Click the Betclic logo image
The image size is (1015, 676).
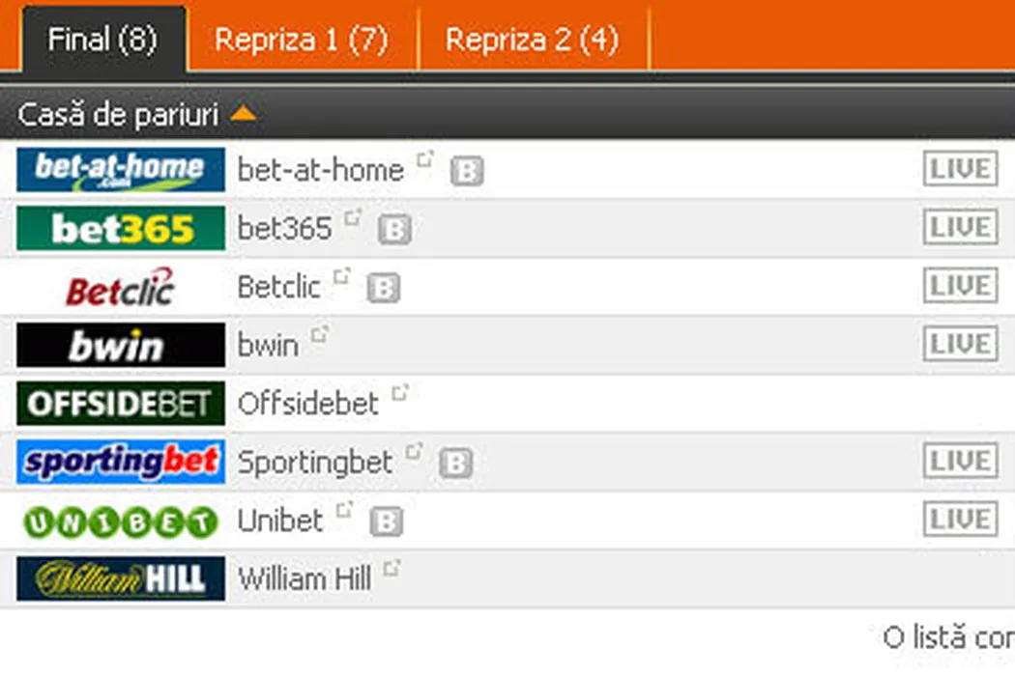(121, 287)
